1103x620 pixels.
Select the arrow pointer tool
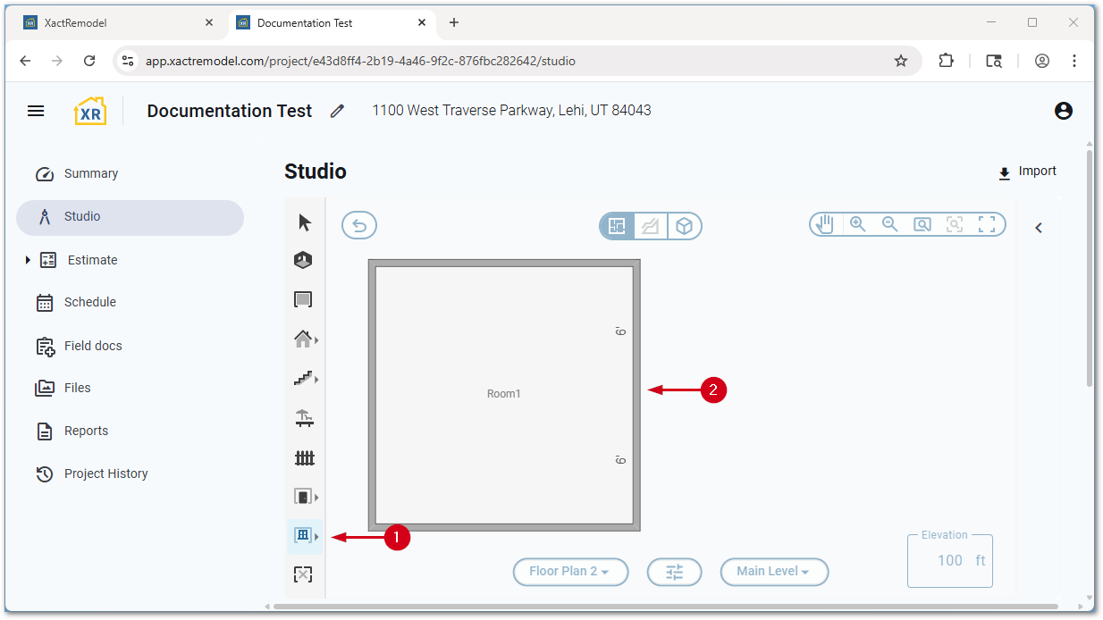point(305,222)
